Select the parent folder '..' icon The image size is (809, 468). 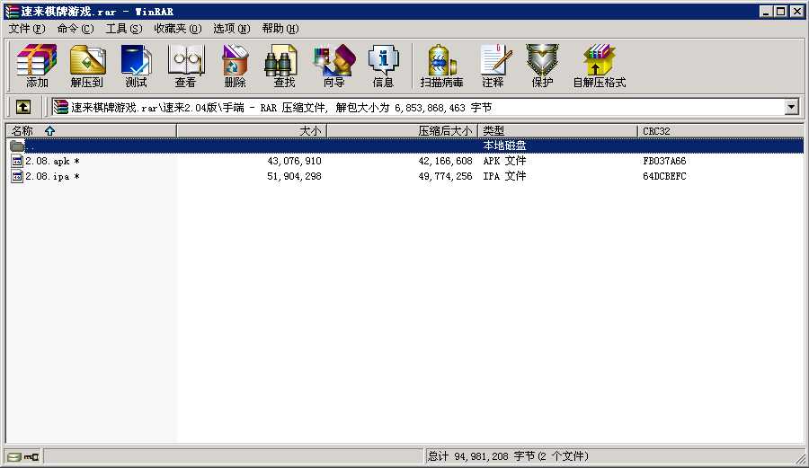(x=17, y=146)
